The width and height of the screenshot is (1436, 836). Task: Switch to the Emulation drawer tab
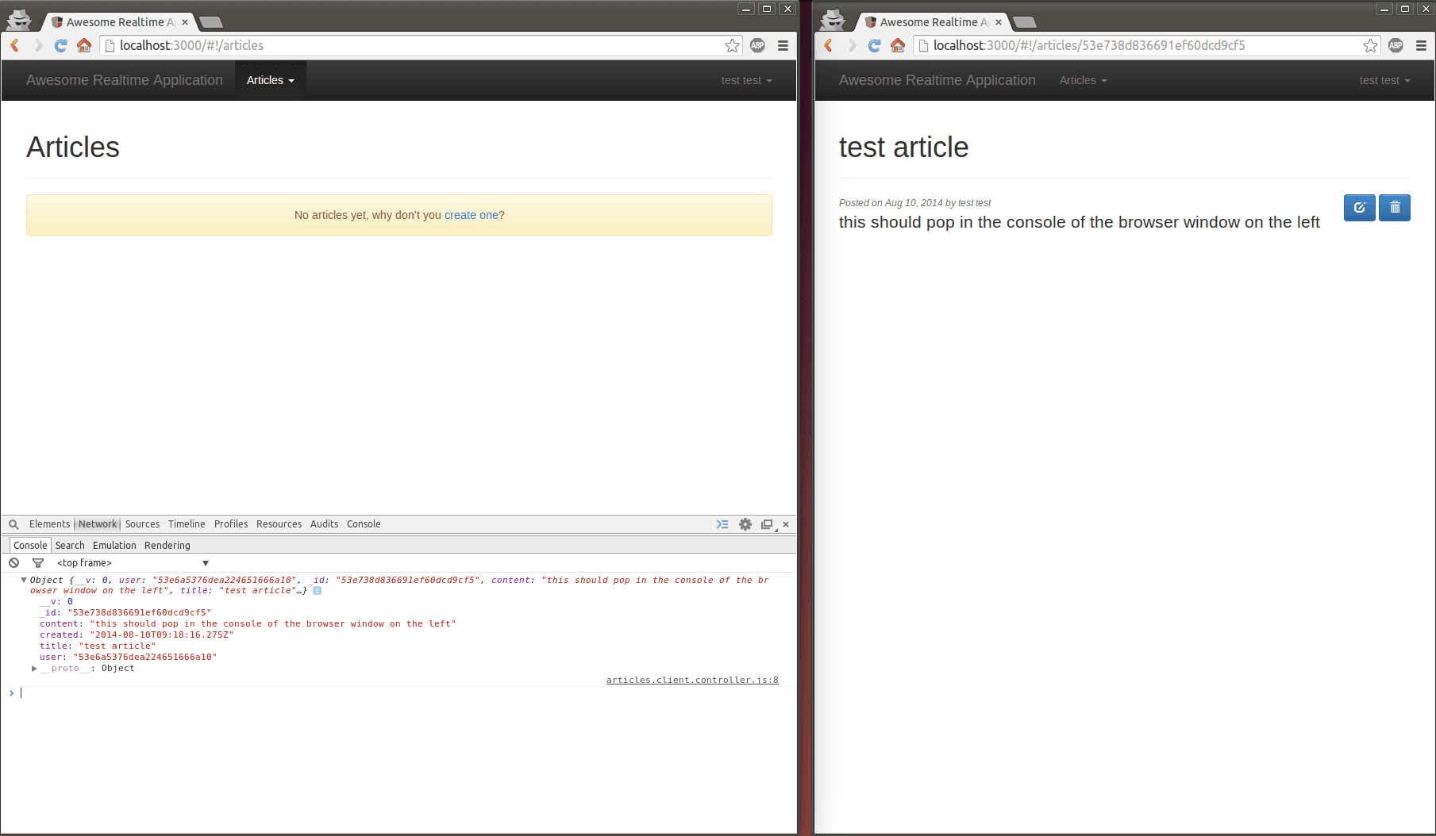pos(114,546)
